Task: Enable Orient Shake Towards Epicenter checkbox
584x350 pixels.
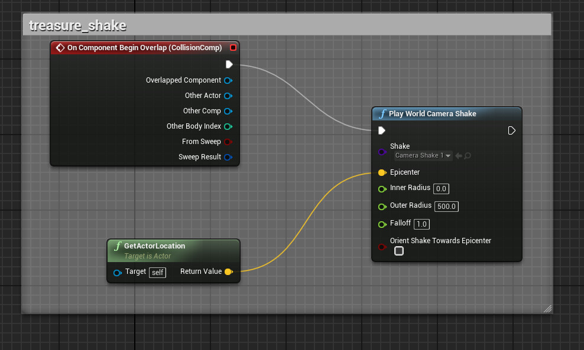Action: pyautogui.click(x=399, y=251)
